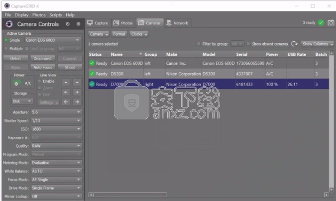Open the Help menu
Screen dimensions: 336x201
pyautogui.click(x=70, y=15)
